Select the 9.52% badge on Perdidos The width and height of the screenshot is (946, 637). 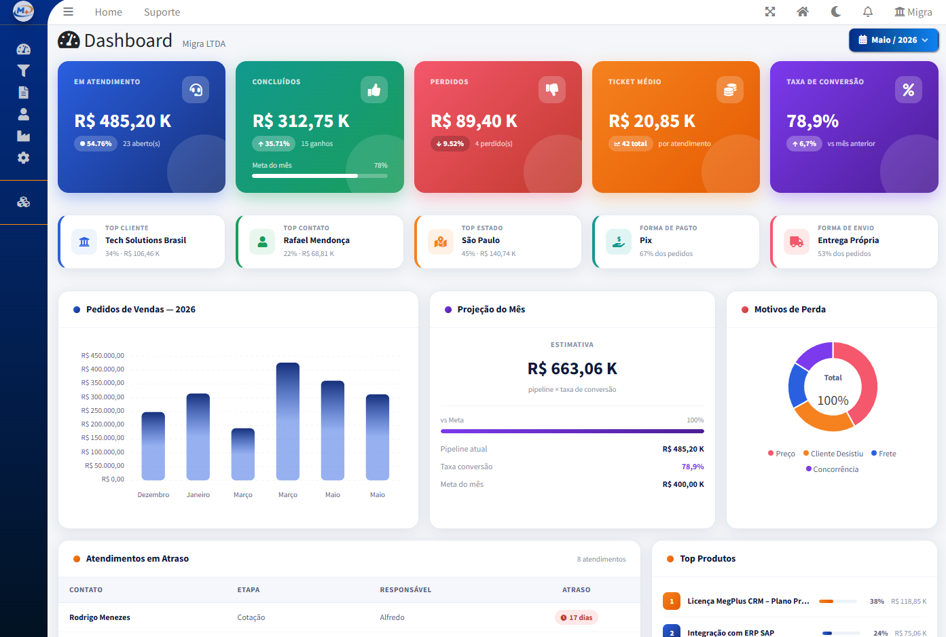450,144
